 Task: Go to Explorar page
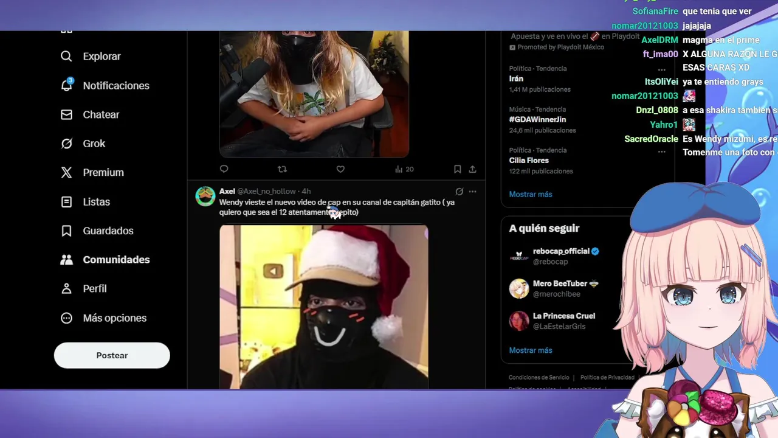coord(102,56)
